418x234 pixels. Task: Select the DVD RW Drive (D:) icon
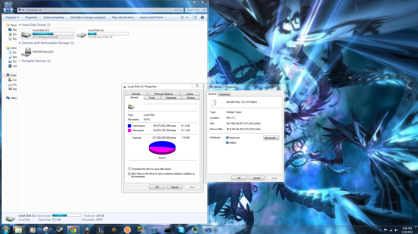pyautogui.click(x=26, y=52)
